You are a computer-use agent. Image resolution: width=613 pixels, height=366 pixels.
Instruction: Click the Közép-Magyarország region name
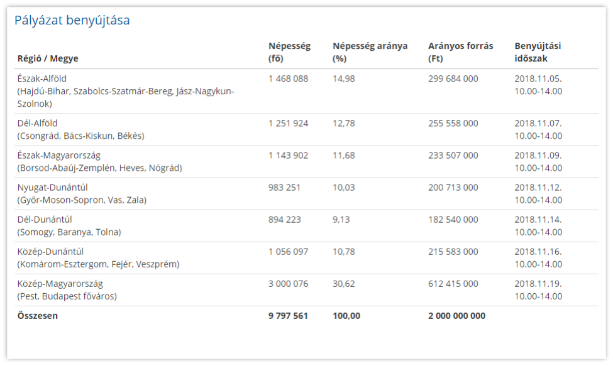click(x=60, y=284)
